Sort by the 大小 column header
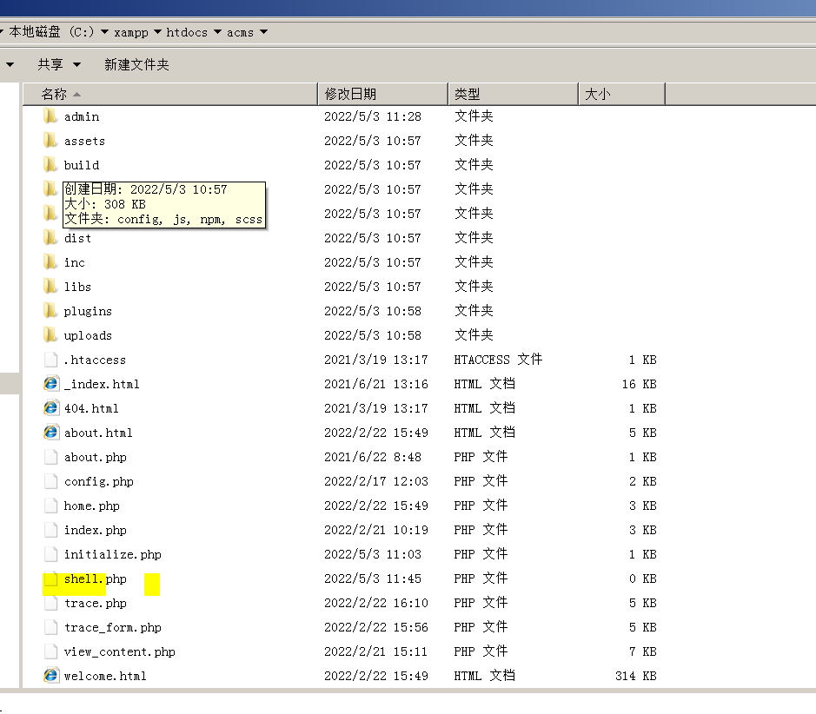Viewport: 816px width, 714px height. point(622,94)
